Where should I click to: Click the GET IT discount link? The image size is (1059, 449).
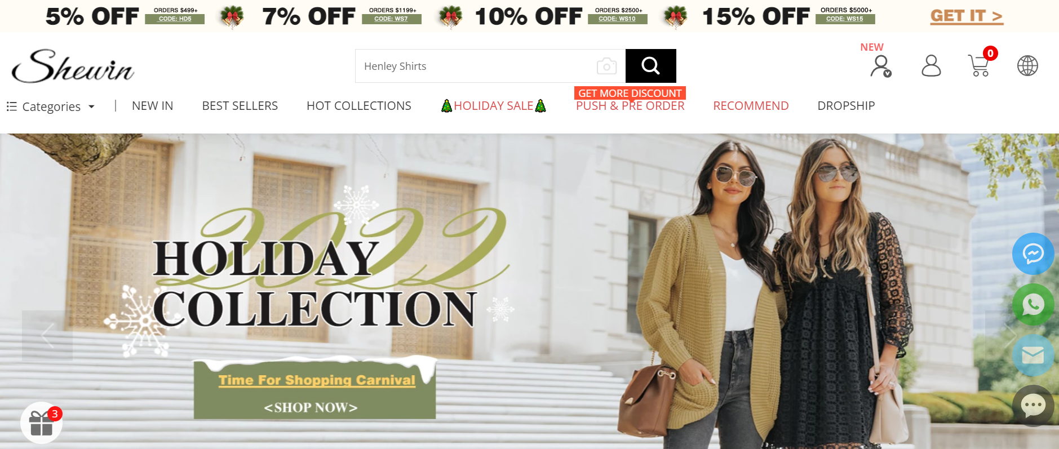point(967,16)
